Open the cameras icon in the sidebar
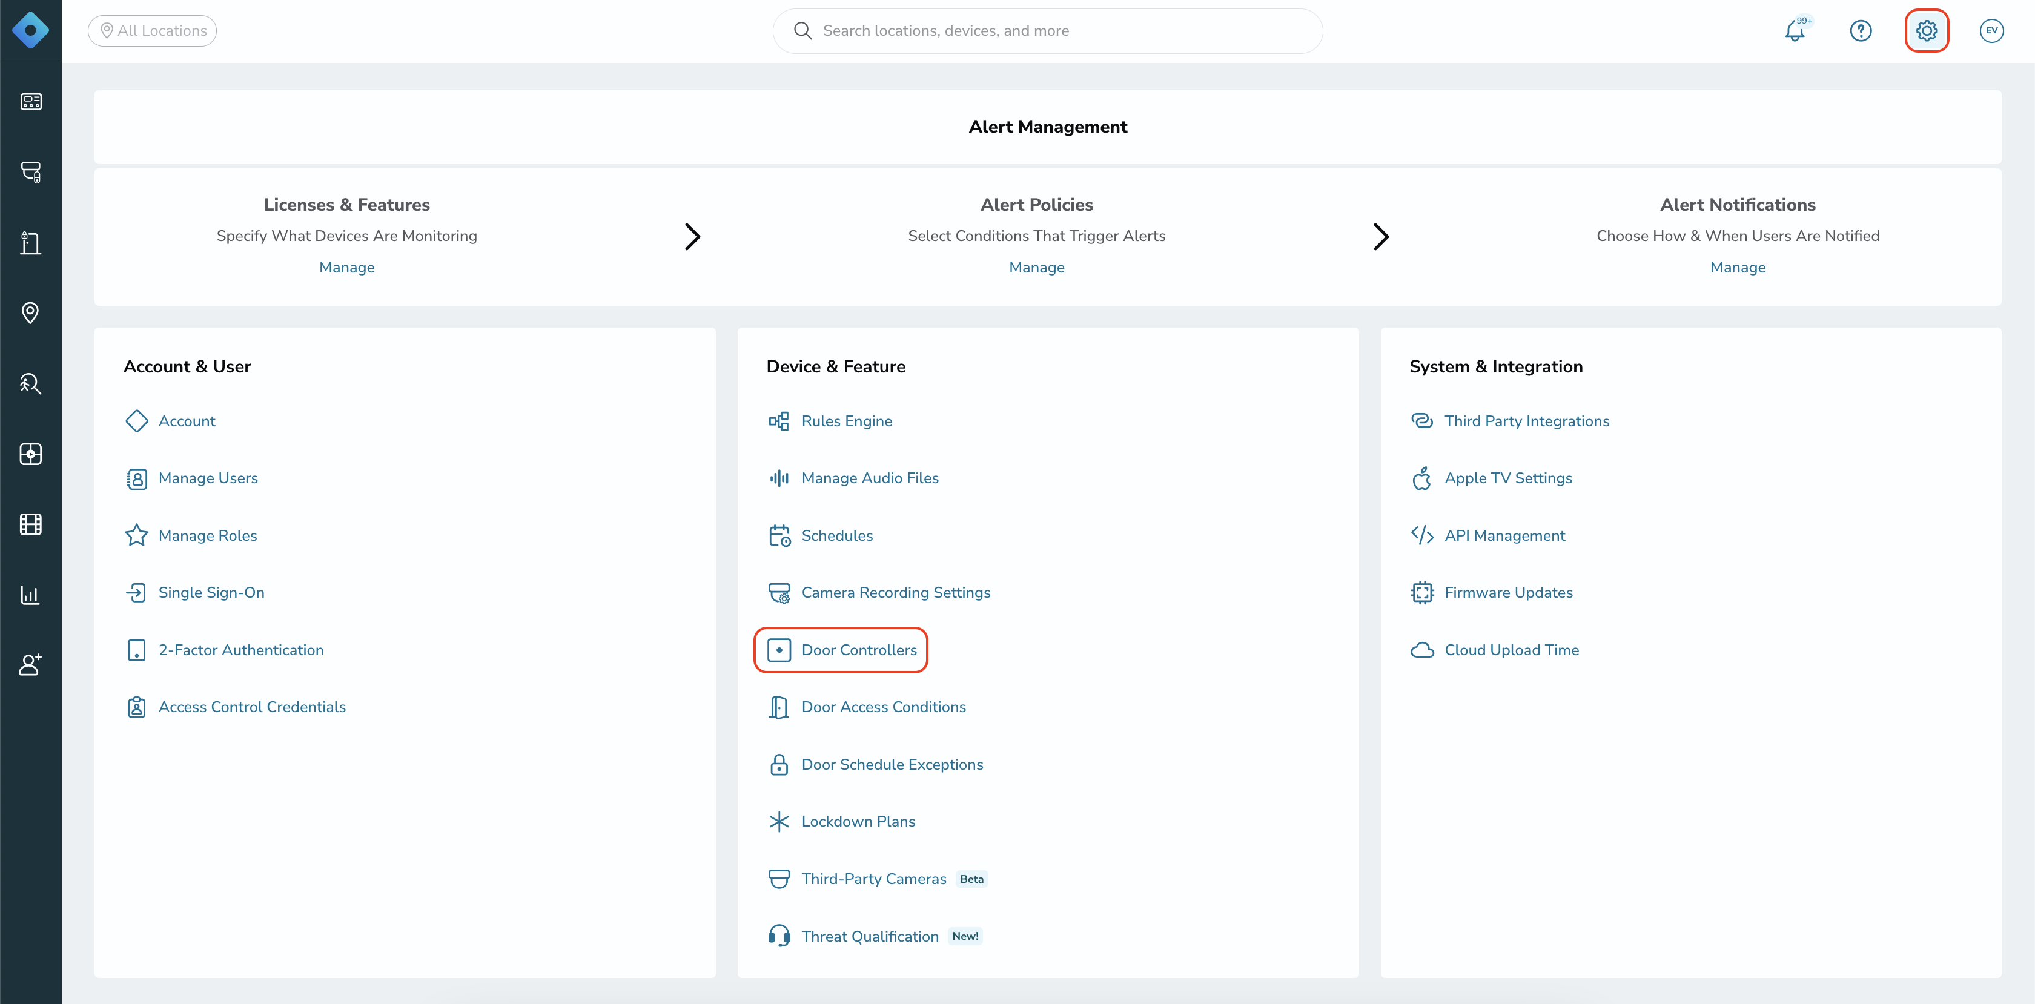The height and width of the screenshot is (1004, 2035). (x=31, y=171)
